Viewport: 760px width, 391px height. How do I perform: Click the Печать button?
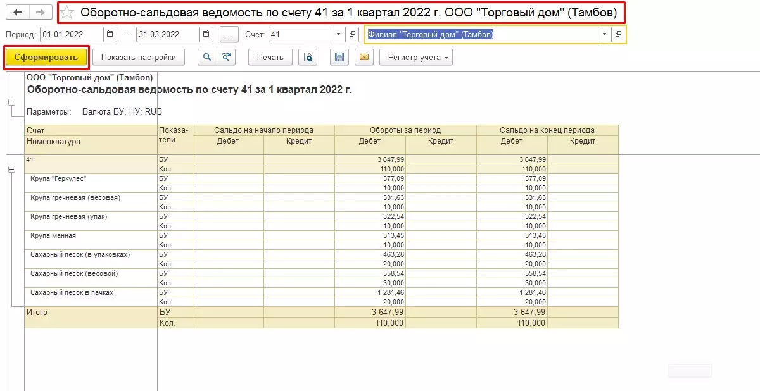click(x=270, y=57)
